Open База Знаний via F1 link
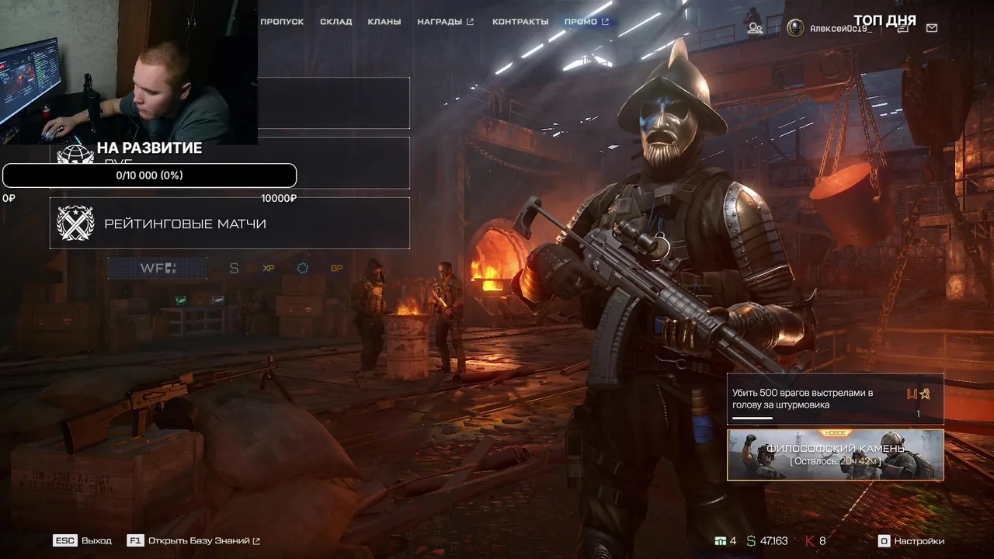This screenshot has height=559, width=994. tap(193, 540)
